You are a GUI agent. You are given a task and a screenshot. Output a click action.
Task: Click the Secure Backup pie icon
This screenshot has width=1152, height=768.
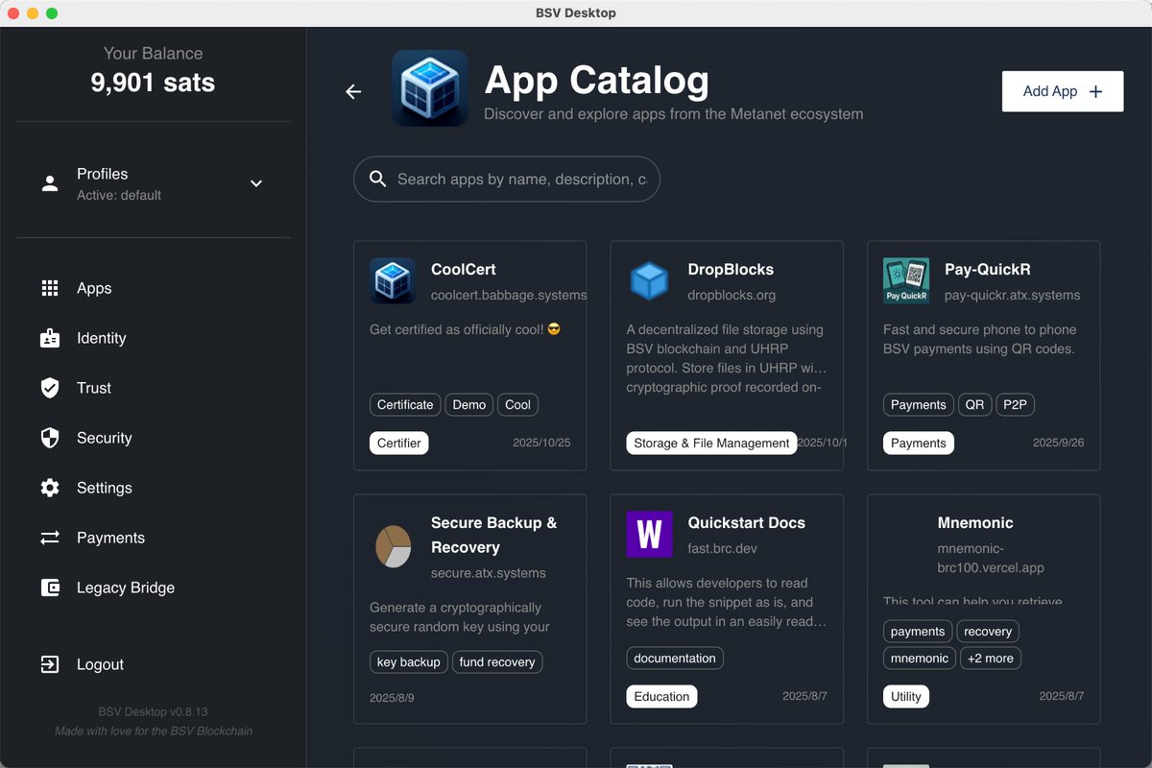(393, 545)
